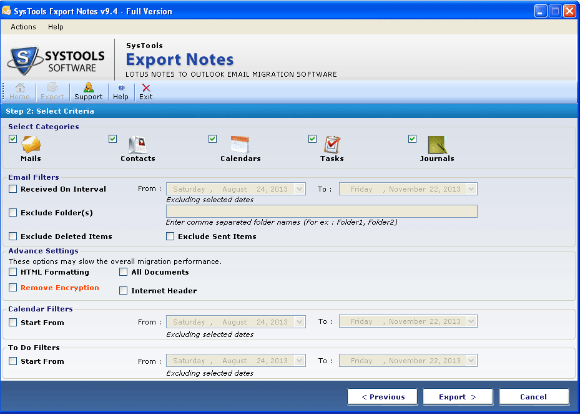
Task: Click the Advance Settings section heading
Action: [x=43, y=251]
